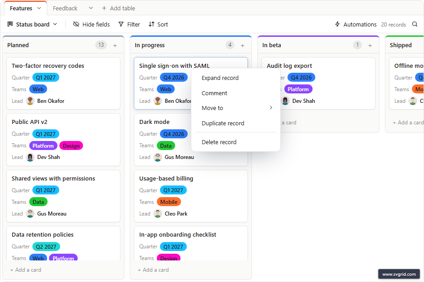Click green Data tag on Shared views card
This screenshot has height=282, width=424.
(x=38, y=202)
